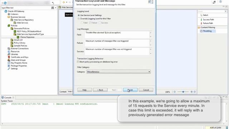Click the zoom out minus icon

[175, 92]
